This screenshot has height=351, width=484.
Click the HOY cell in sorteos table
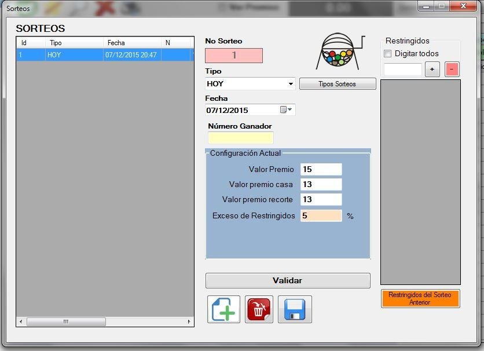pyautogui.click(x=74, y=55)
